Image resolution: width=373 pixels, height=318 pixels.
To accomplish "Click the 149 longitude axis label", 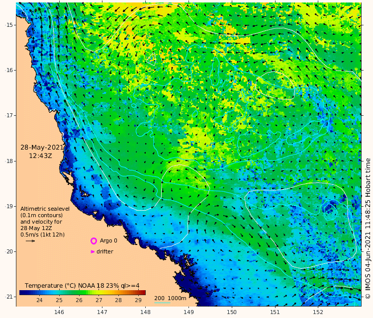I will click(x=189, y=312).
